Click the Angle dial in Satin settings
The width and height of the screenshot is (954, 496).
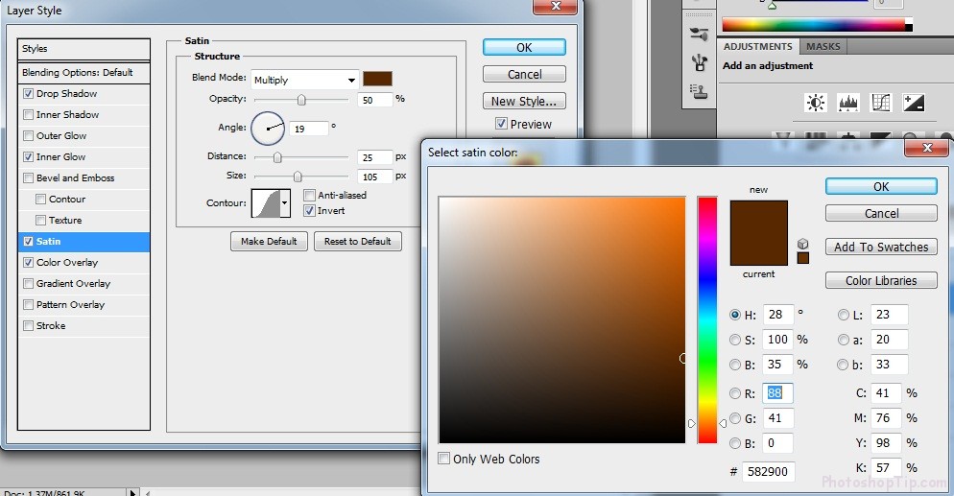(x=268, y=129)
